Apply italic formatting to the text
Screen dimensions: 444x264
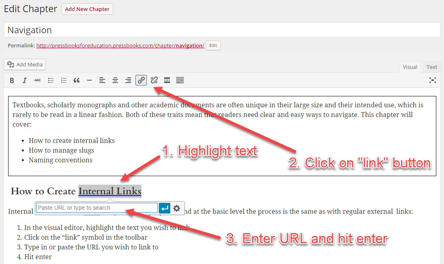coord(25,81)
